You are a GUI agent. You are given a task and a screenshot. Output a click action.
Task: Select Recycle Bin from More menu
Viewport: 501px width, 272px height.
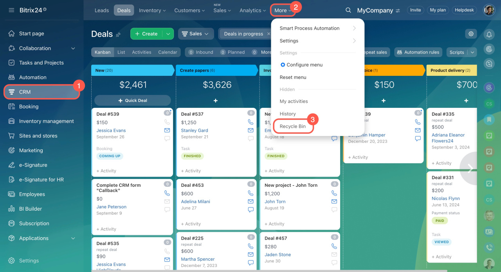(293, 127)
